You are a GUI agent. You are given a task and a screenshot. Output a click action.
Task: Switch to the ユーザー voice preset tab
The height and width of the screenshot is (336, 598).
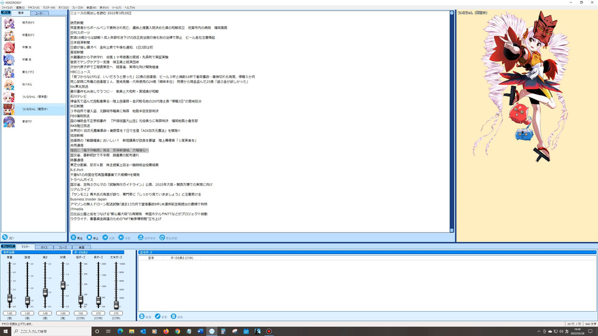[39, 13]
